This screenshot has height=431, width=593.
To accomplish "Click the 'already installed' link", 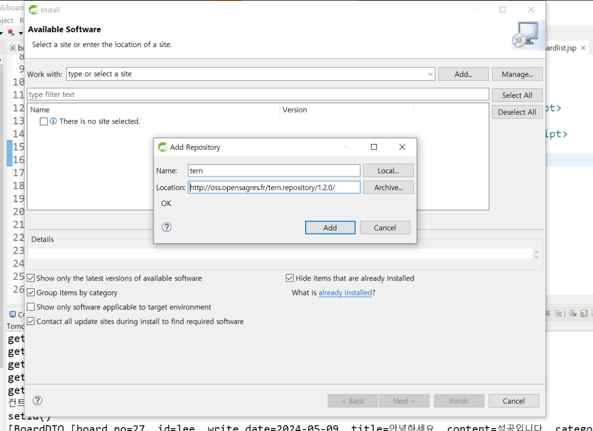I will pyautogui.click(x=345, y=292).
